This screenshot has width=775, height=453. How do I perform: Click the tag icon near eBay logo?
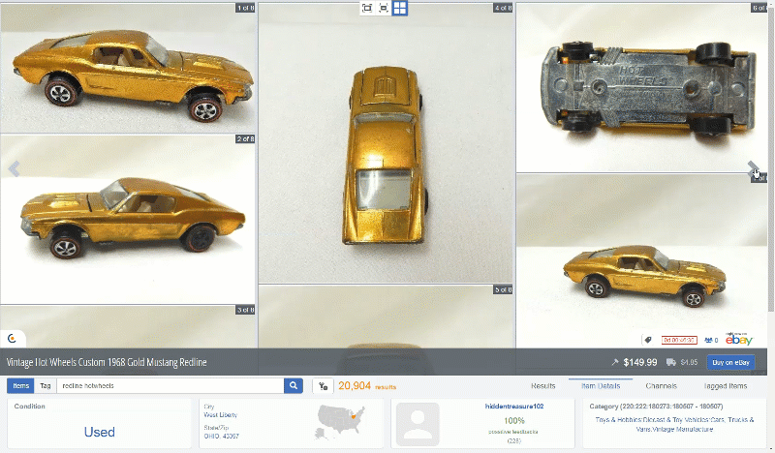coord(648,340)
